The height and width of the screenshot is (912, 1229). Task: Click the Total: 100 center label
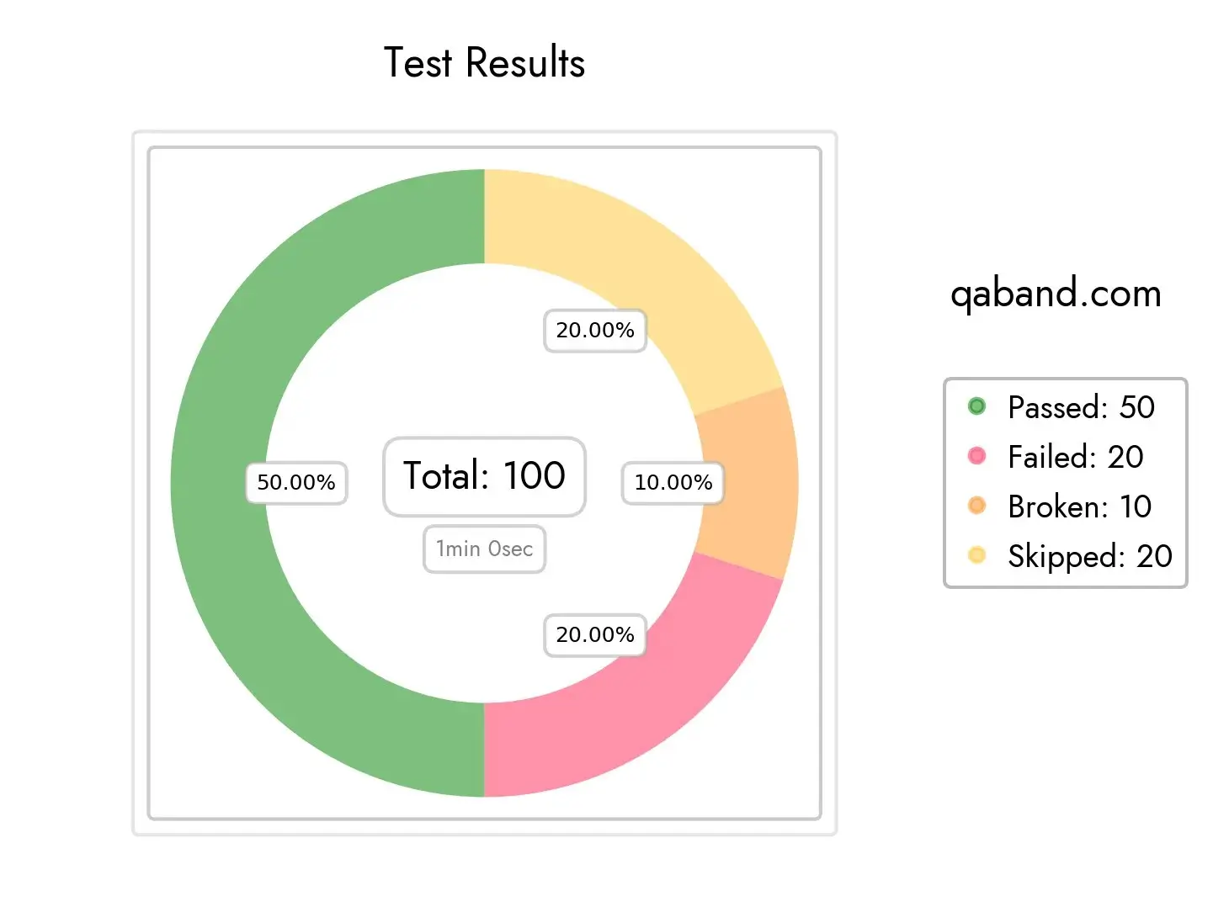(x=484, y=476)
